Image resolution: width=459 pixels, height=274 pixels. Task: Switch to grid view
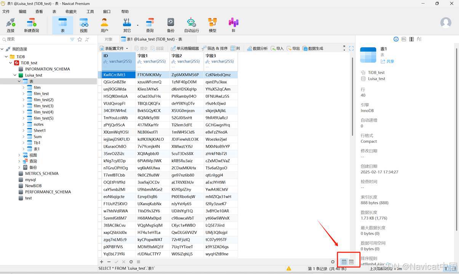tap(344, 262)
